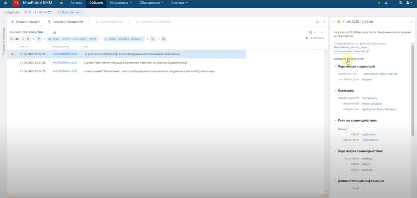
Task: Click the red PT logo
Action: (16, 3)
